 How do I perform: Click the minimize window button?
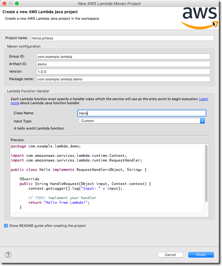(11, 3)
